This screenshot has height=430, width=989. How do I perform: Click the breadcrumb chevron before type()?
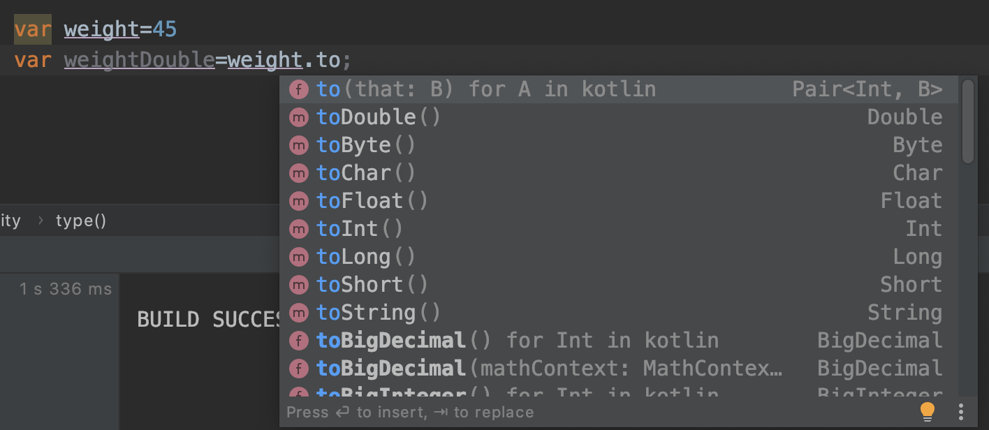[x=41, y=221]
